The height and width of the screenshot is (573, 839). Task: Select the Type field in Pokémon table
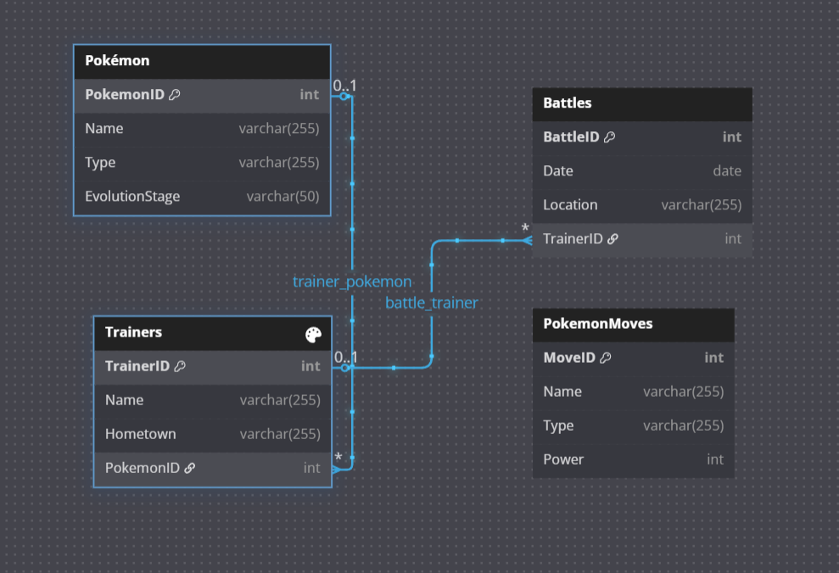pyautogui.click(x=202, y=163)
